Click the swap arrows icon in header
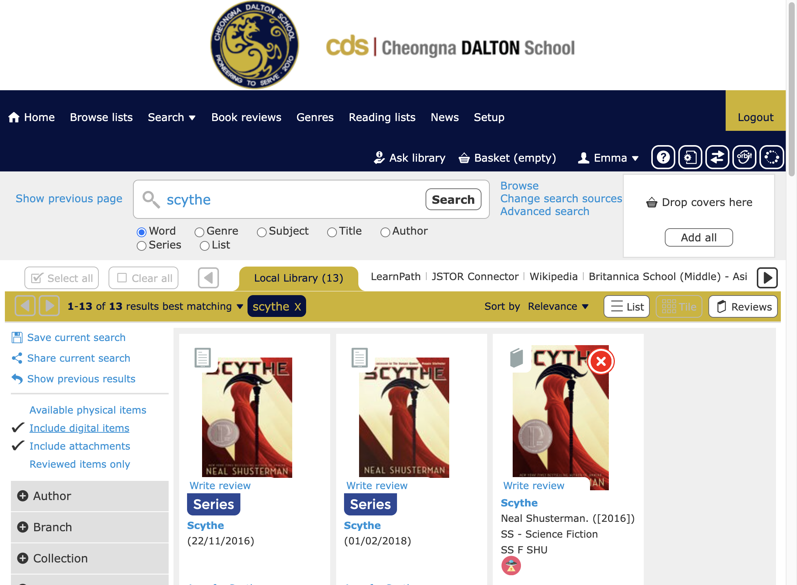The width and height of the screenshot is (797, 585). [x=717, y=157]
